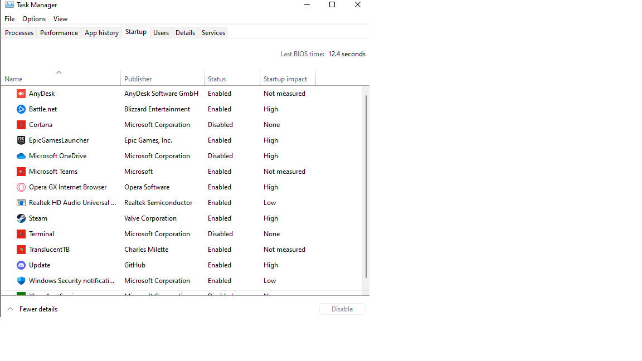The image size is (642, 361).
Task: Click the Disabled status for Terminal
Action: pos(220,234)
